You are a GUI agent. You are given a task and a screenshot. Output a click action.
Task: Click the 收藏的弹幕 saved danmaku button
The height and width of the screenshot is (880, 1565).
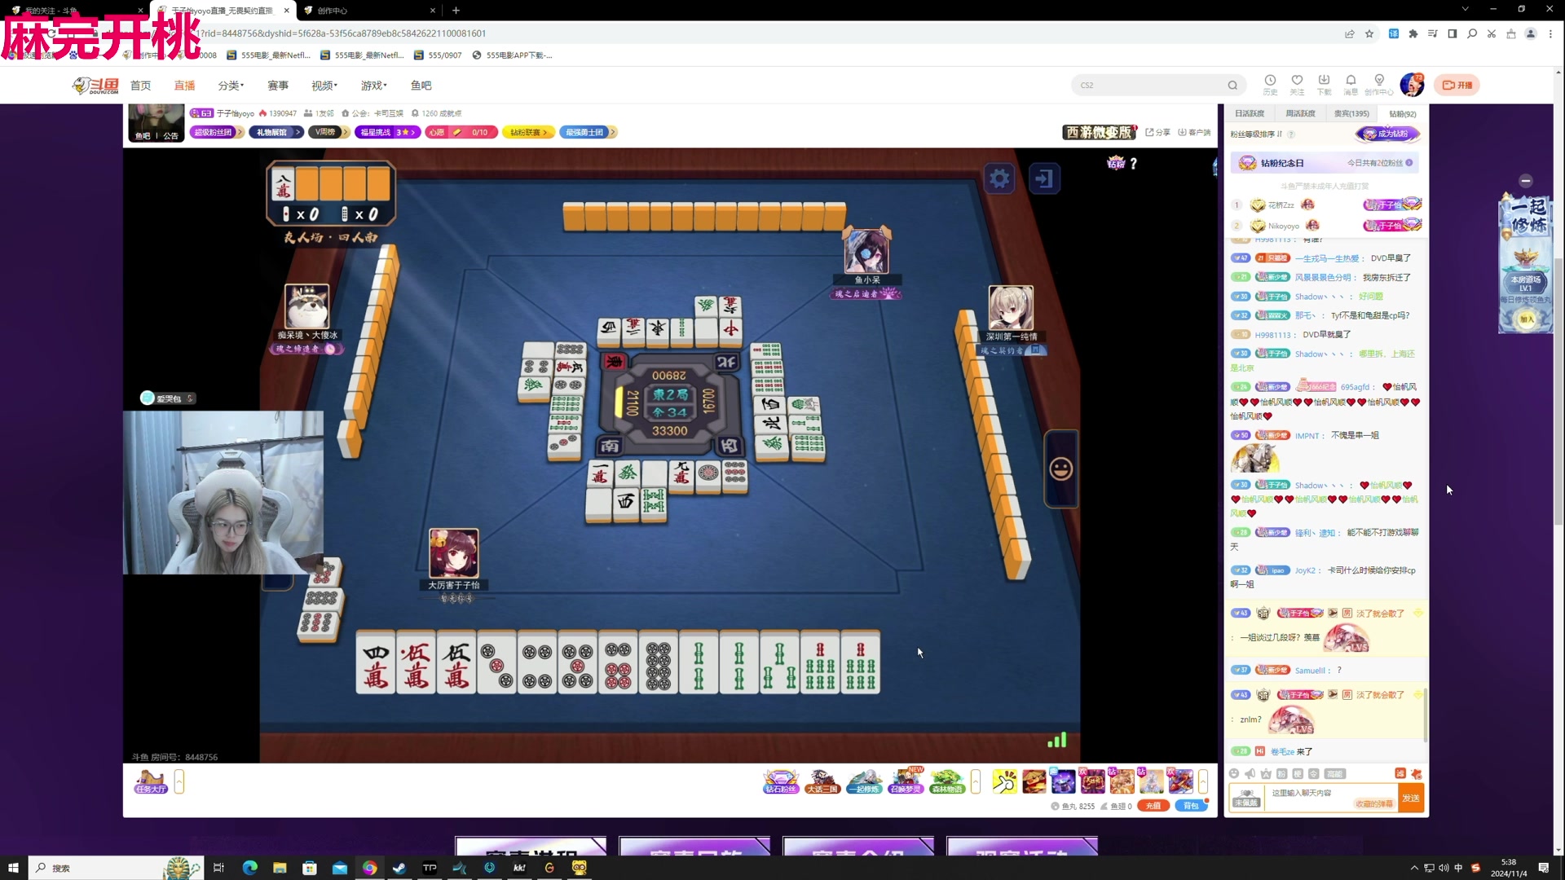(1374, 803)
